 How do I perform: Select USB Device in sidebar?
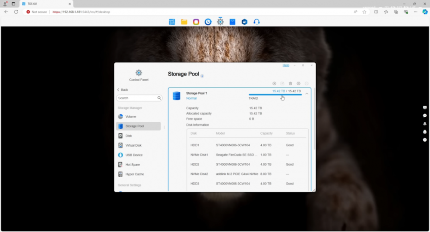(x=139, y=155)
